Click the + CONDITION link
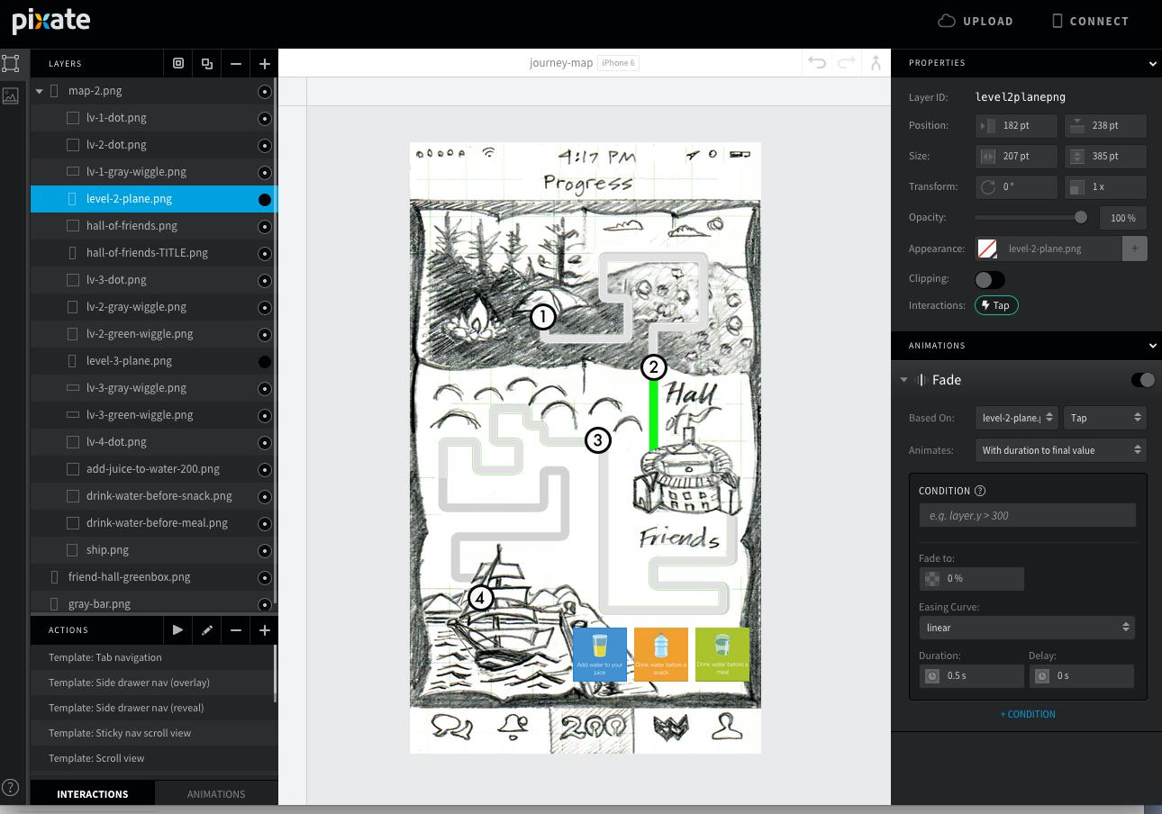Viewport: 1162px width, 814px height. (1028, 714)
